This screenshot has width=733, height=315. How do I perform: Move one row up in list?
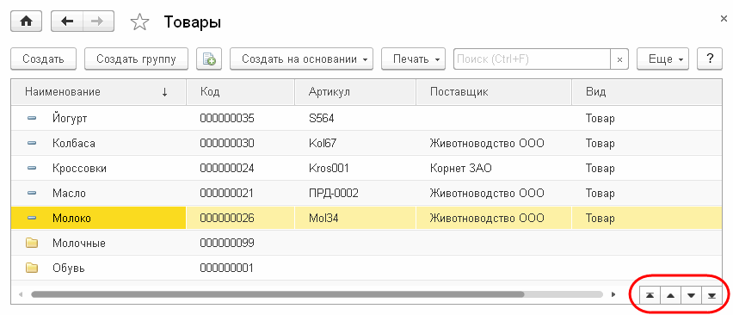tap(670, 295)
